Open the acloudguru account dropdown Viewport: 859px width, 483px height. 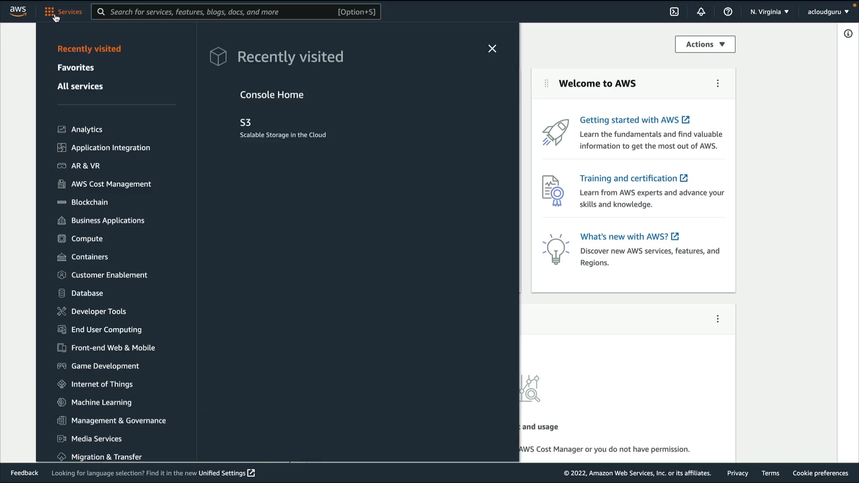(828, 12)
